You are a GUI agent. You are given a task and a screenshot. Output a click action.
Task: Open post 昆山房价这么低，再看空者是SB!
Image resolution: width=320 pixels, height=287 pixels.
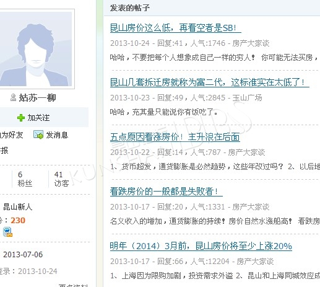[176, 28]
